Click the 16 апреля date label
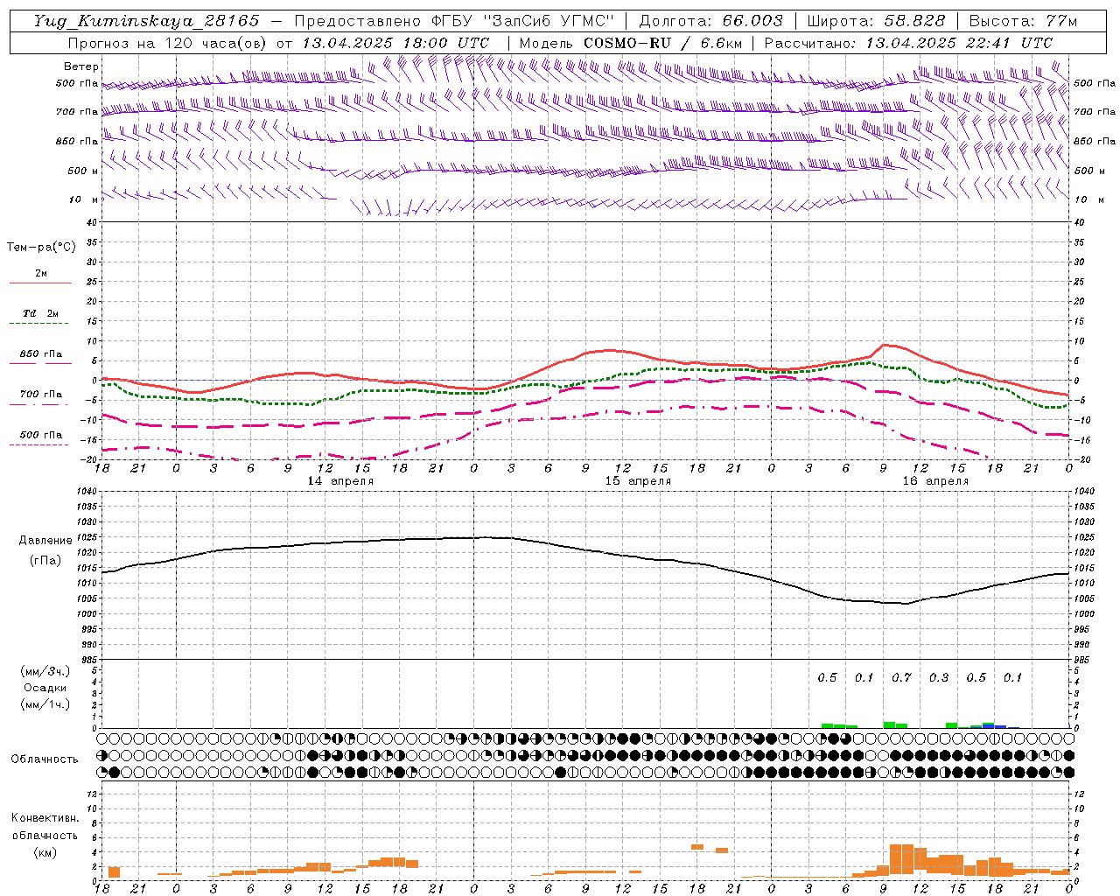The image size is (1120, 896). tap(935, 481)
